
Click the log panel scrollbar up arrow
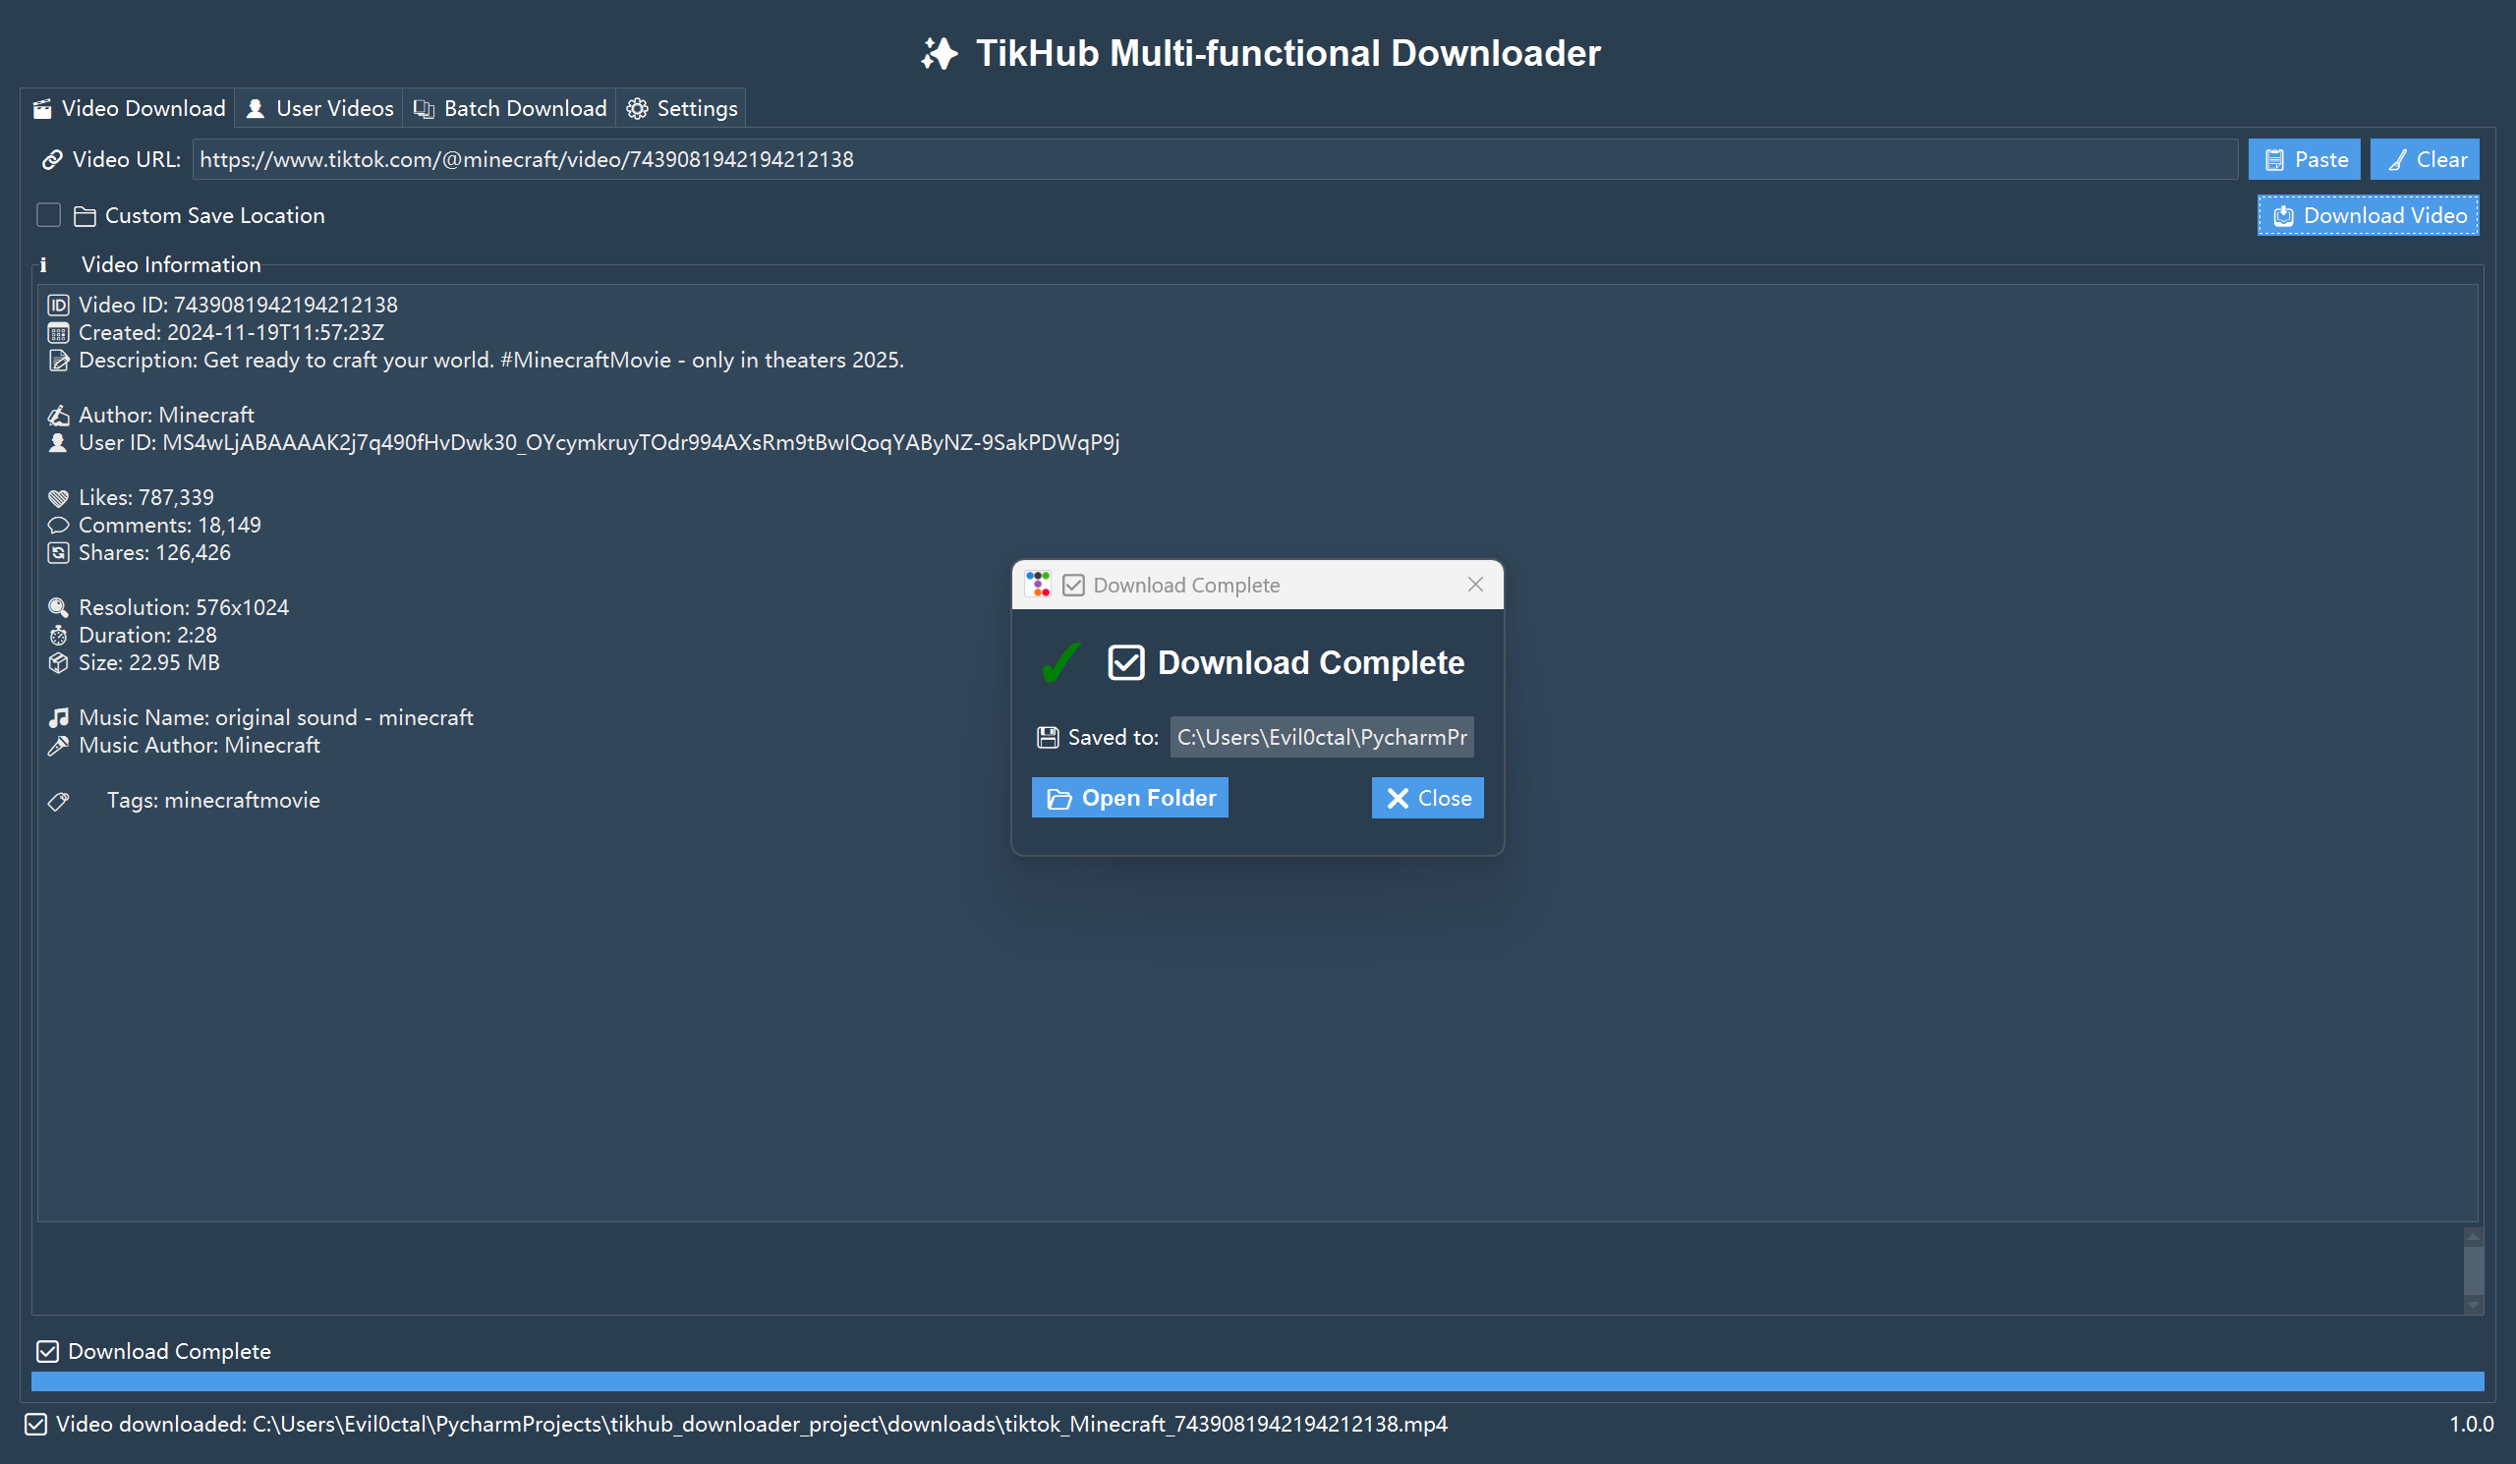[x=2473, y=1235]
